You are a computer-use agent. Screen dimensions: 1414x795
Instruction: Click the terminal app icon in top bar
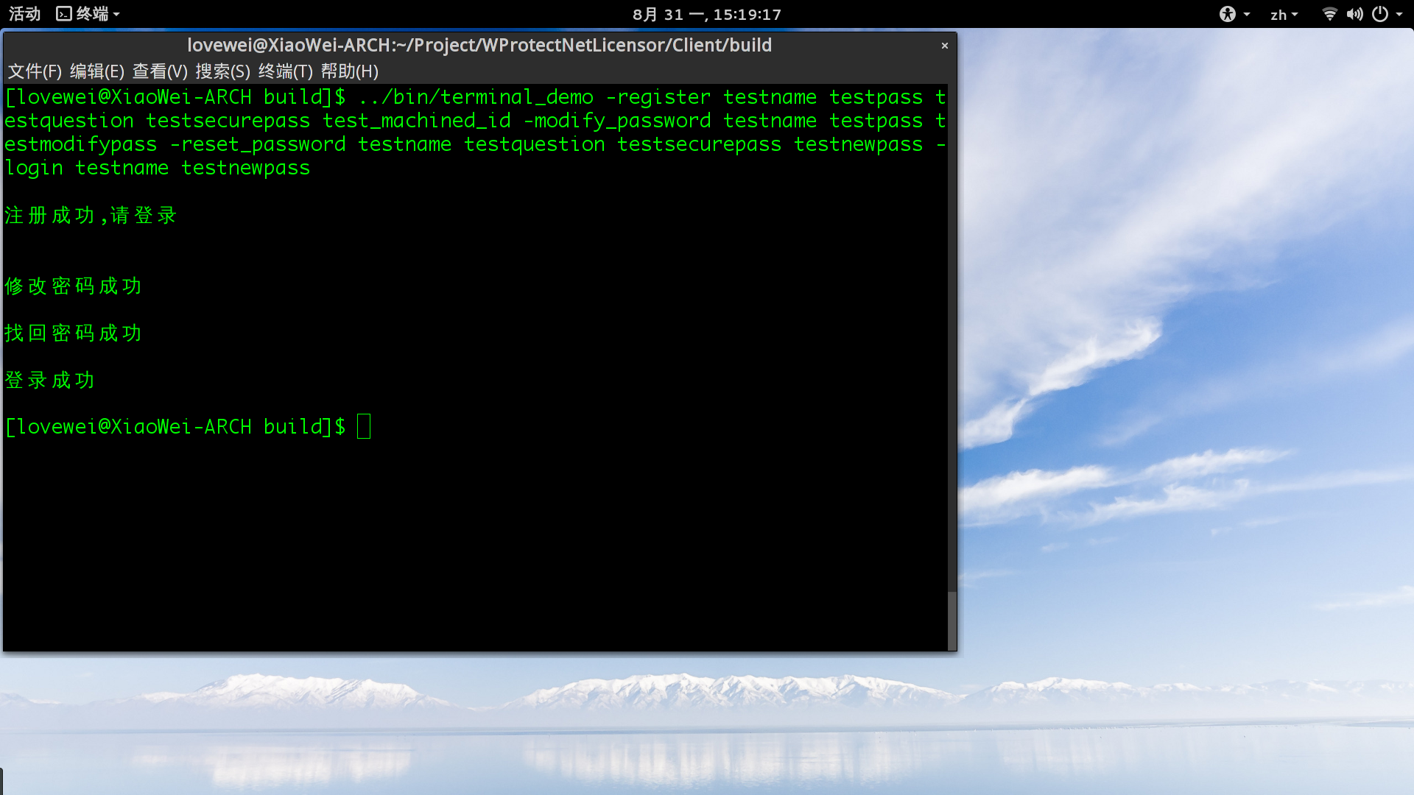64,14
